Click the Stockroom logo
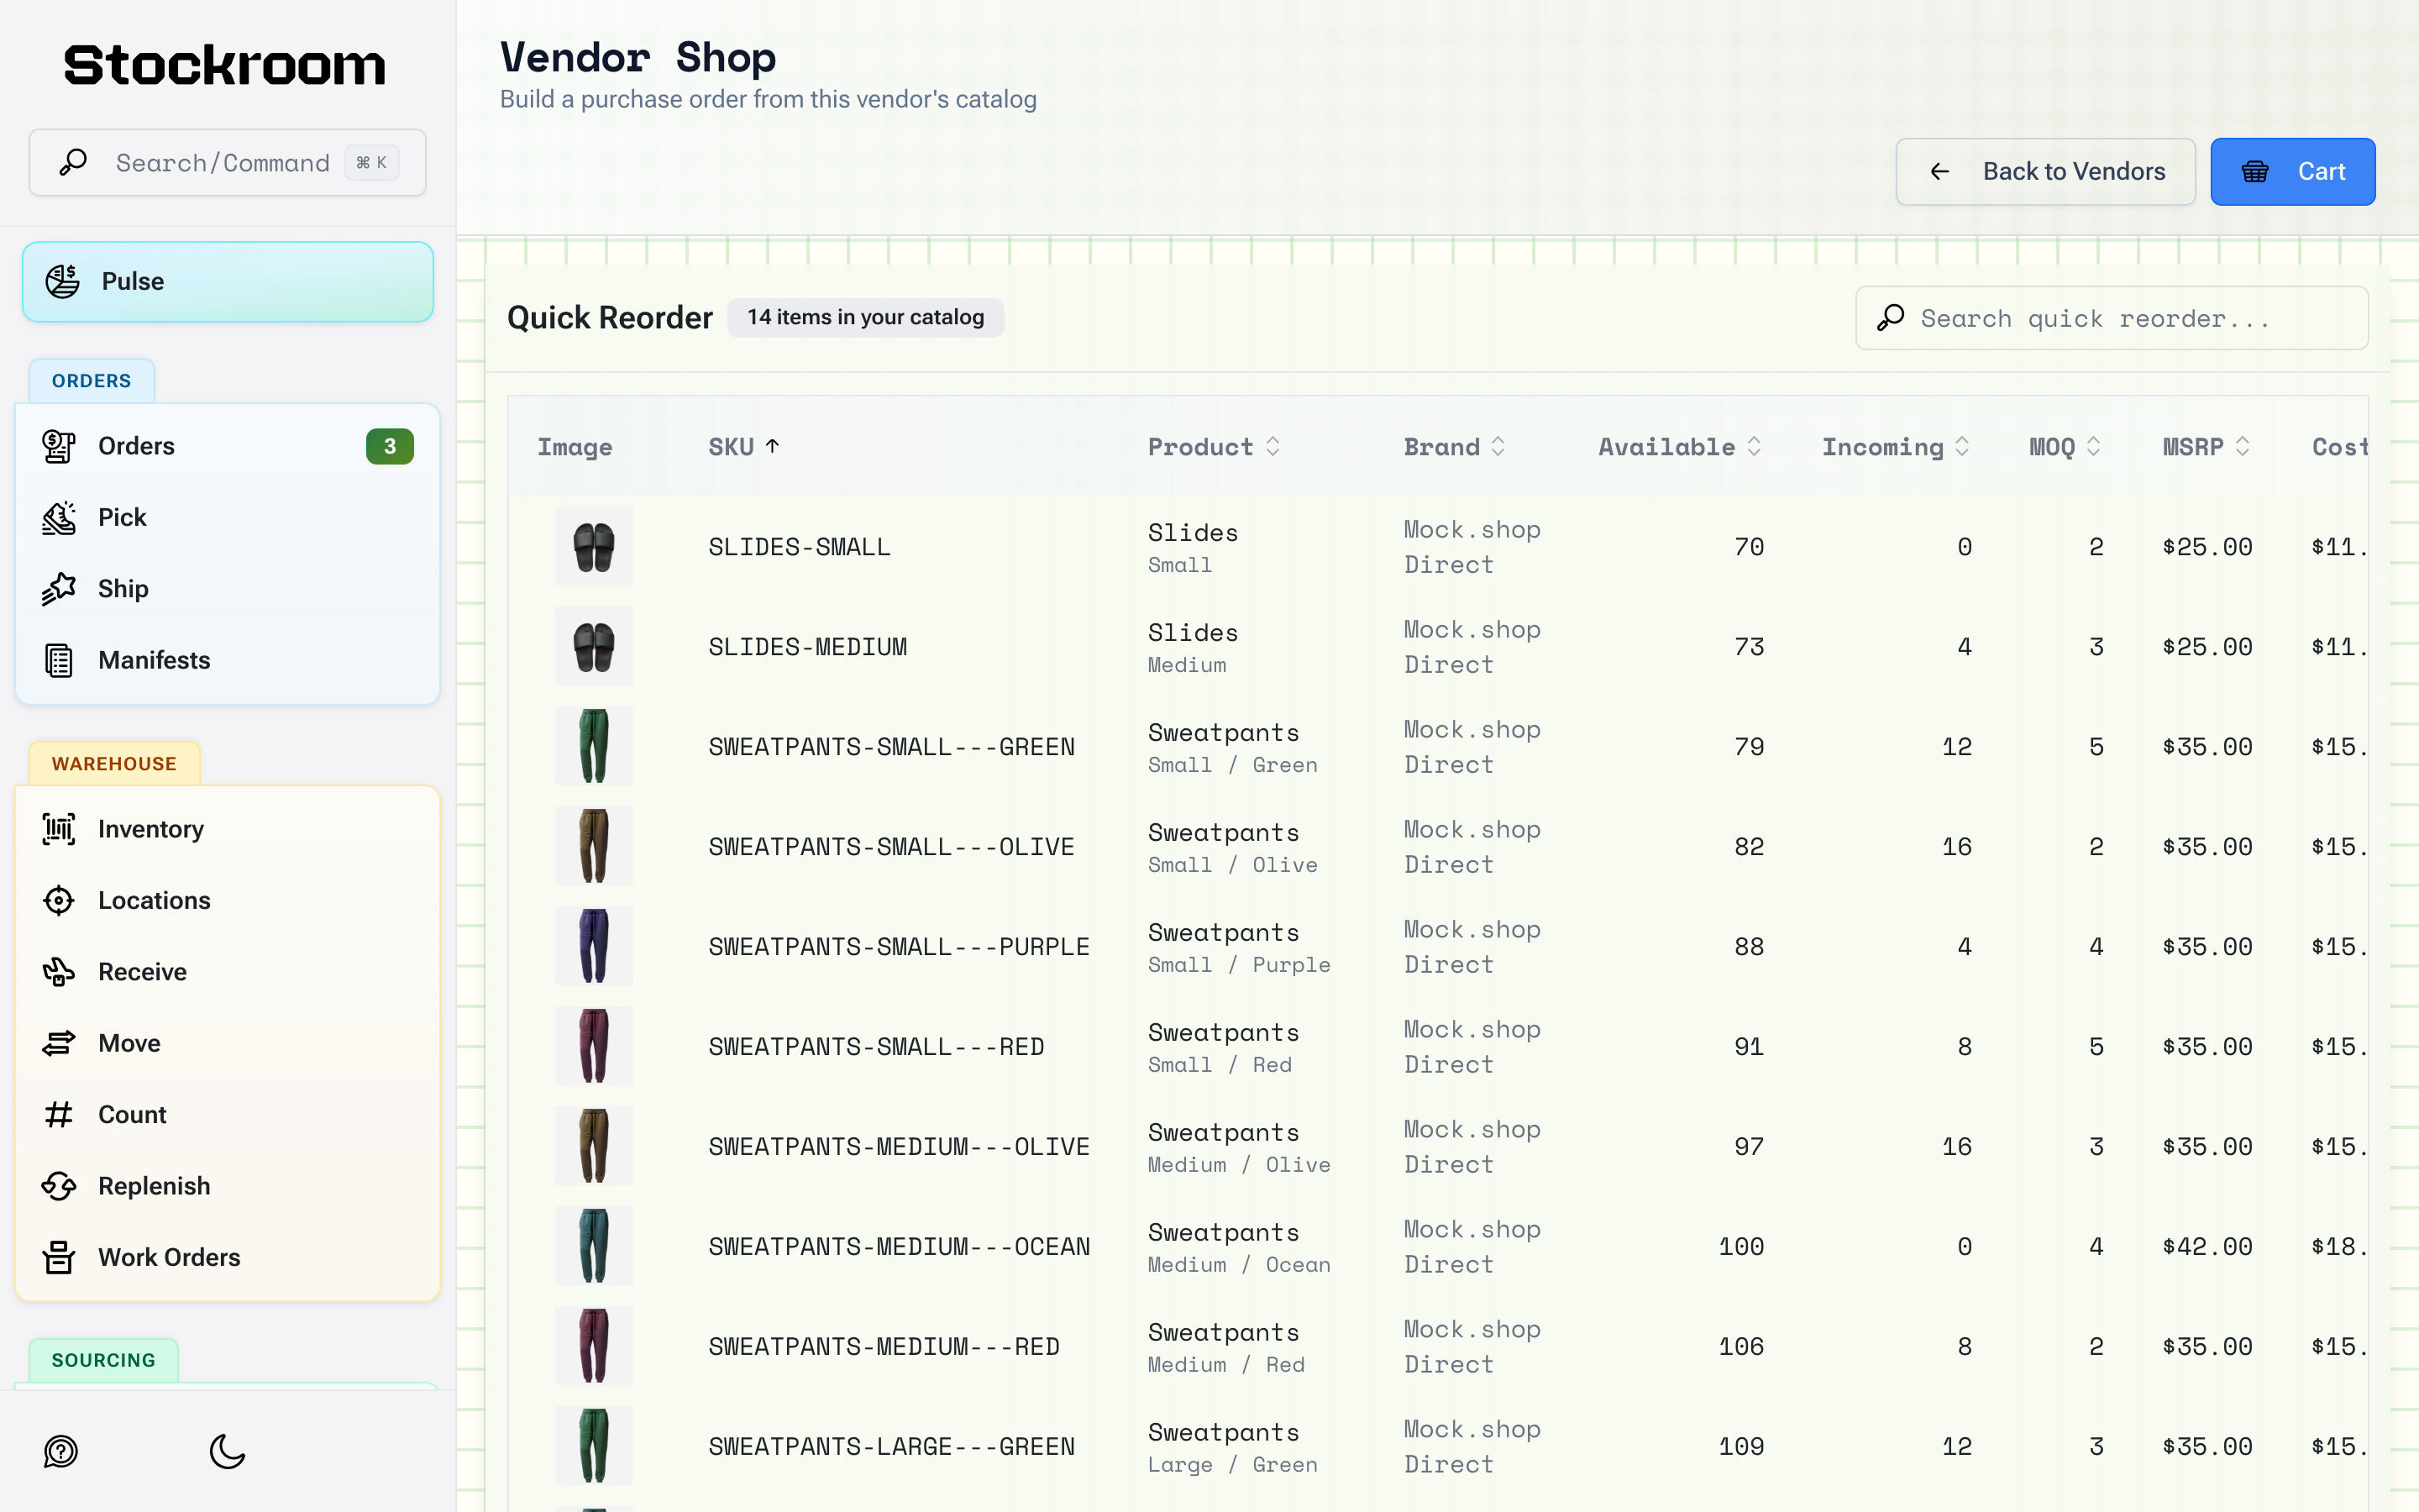The height and width of the screenshot is (1512, 2419). (x=225, y=65)
